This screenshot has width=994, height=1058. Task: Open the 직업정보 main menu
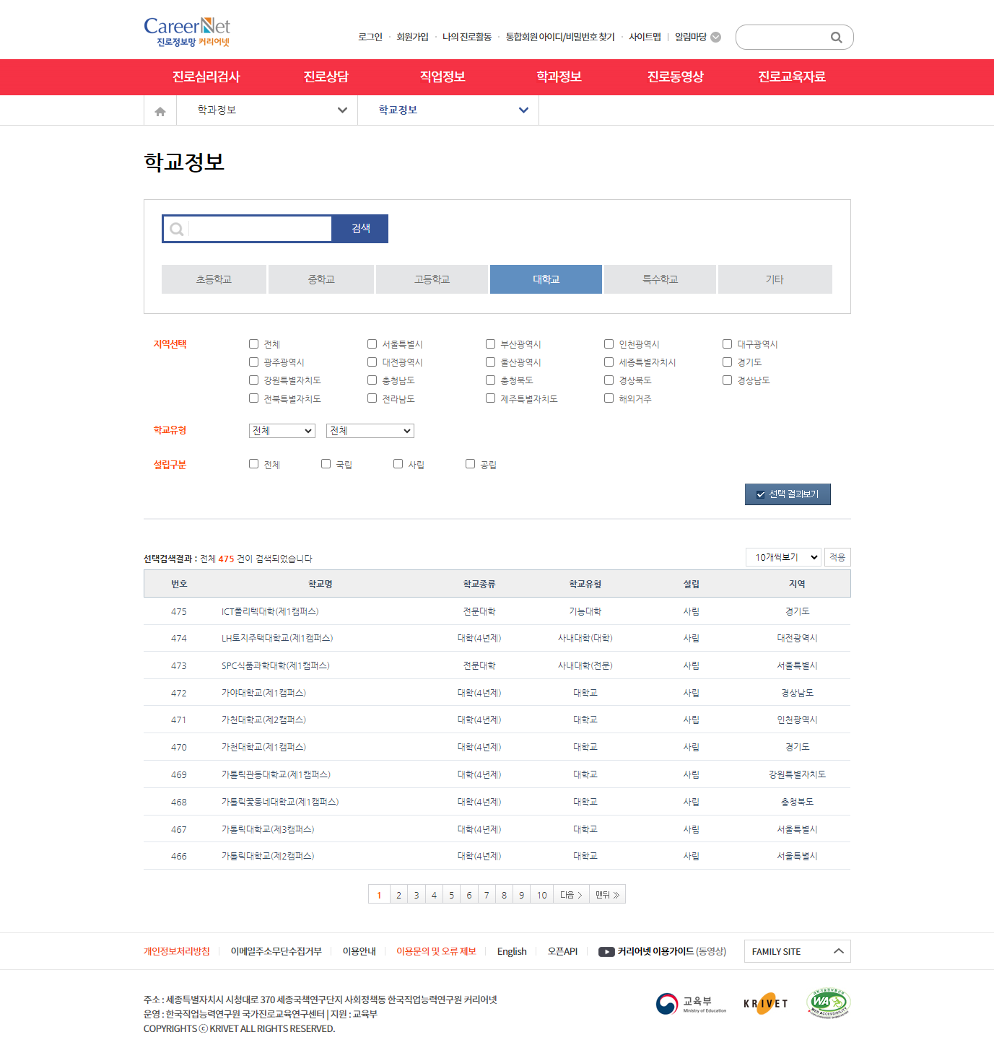click(442, 77)
